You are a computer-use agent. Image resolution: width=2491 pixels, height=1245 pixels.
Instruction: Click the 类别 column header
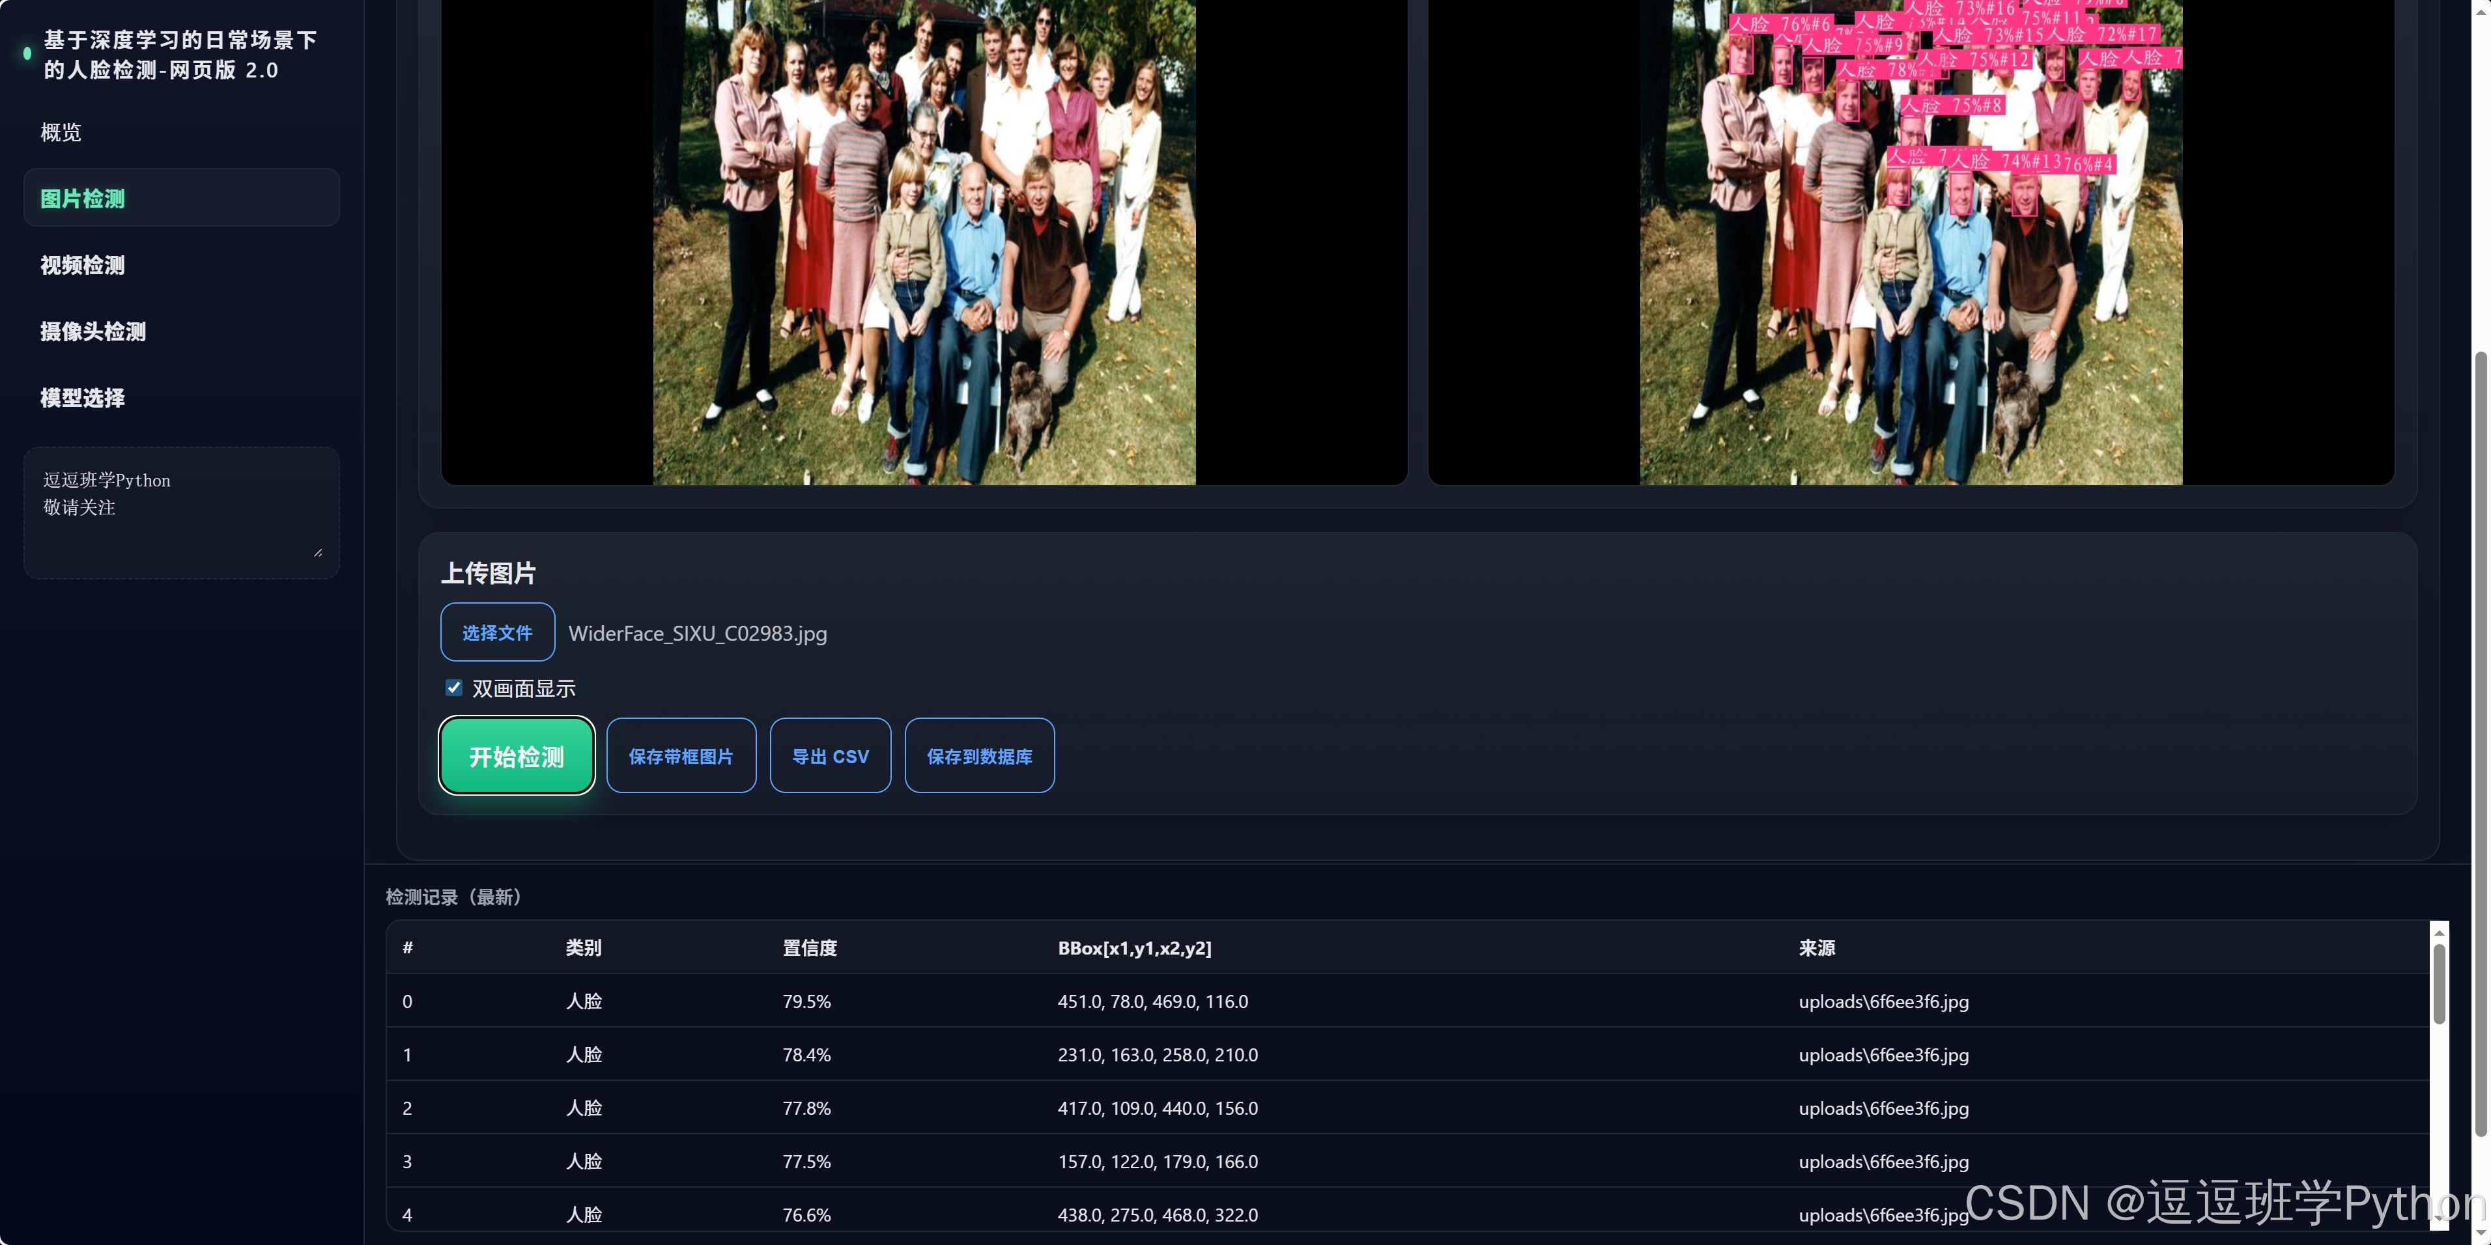(584, 947)
